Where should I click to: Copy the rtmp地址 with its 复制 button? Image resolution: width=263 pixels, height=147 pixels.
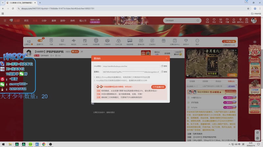[164, 66]
